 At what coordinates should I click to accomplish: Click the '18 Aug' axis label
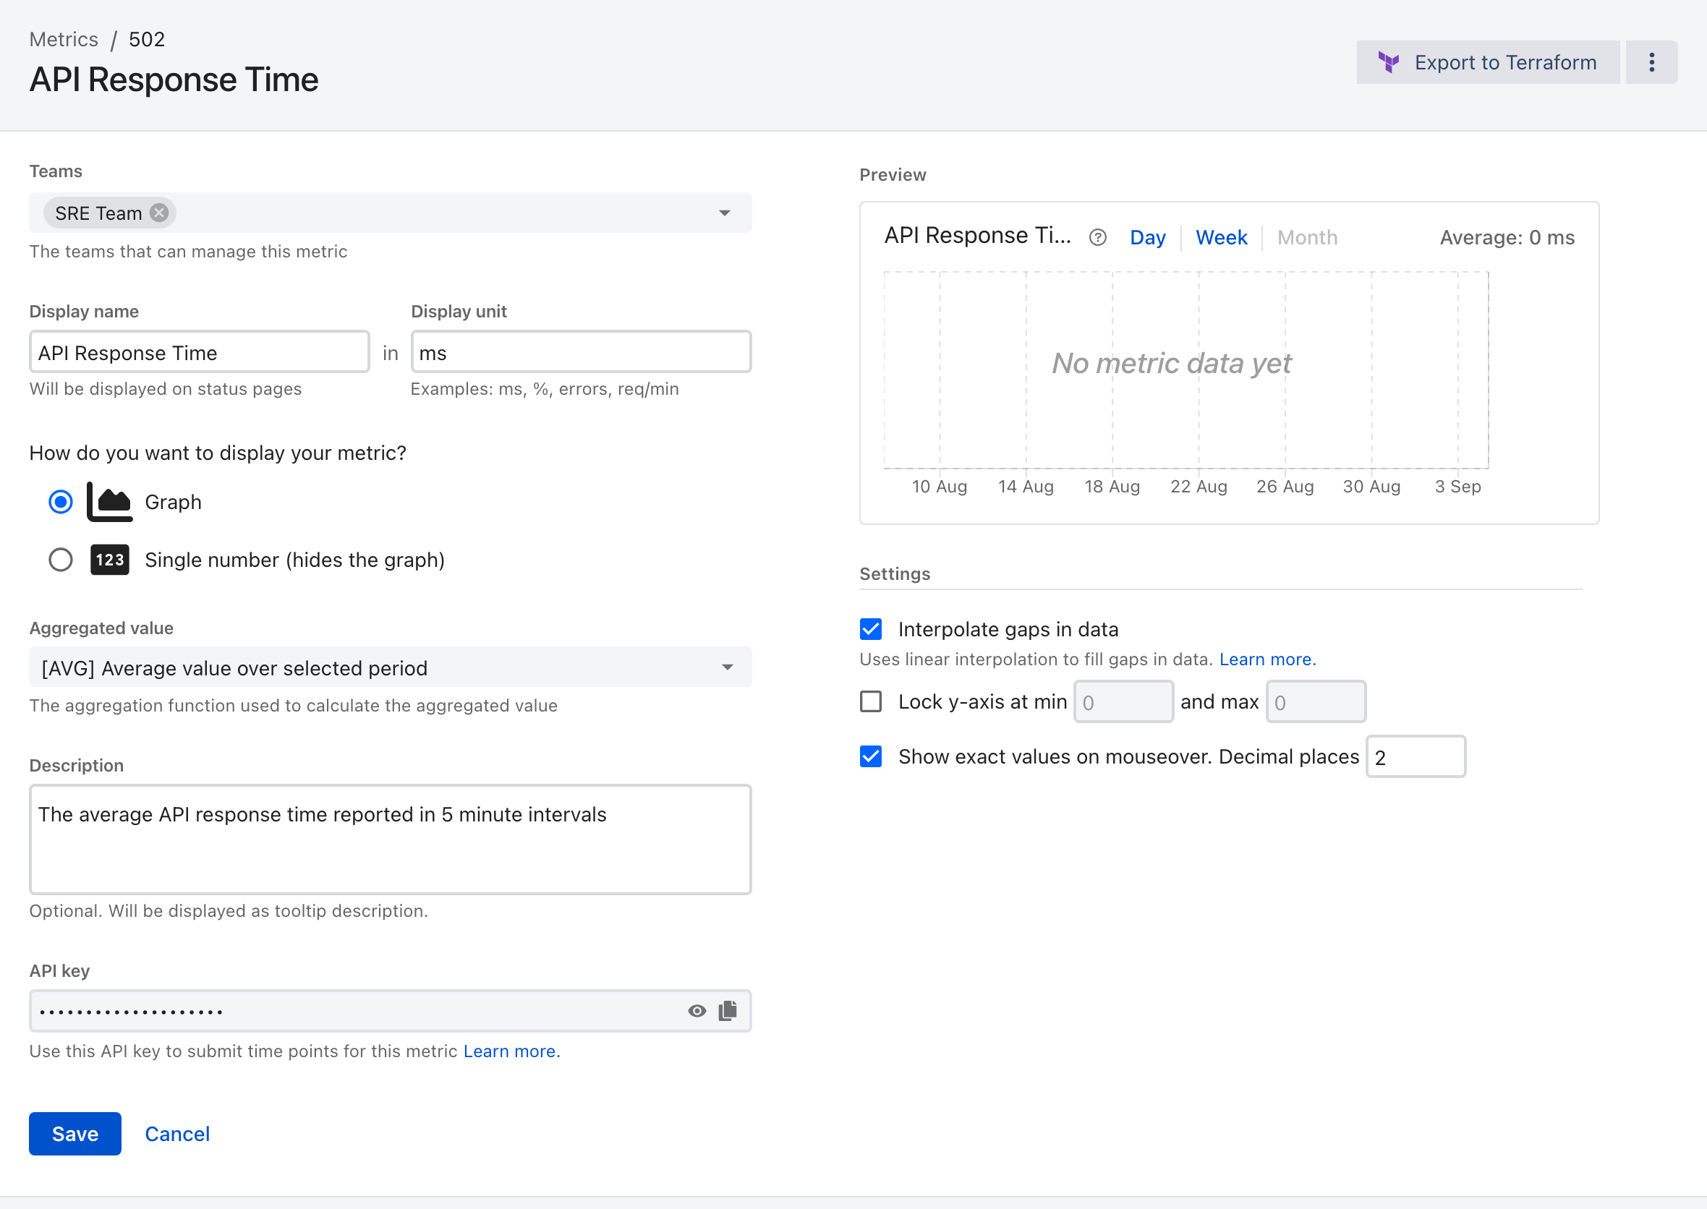1112,487
